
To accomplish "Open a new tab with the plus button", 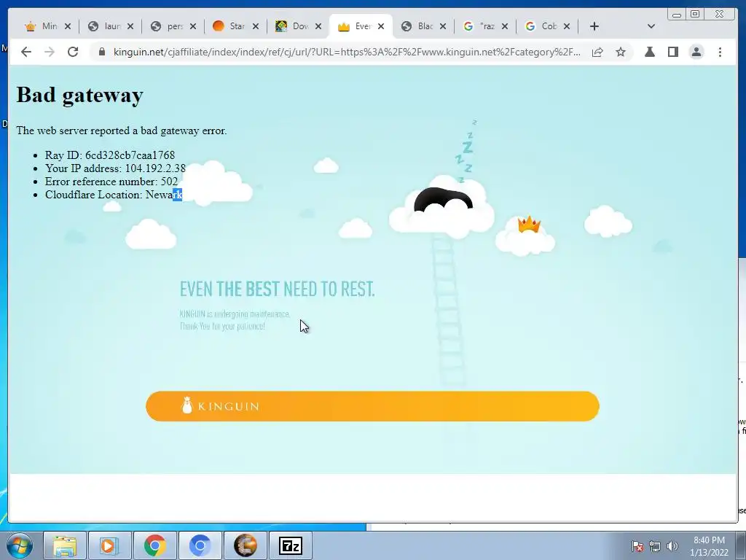I will pos(594,26).
